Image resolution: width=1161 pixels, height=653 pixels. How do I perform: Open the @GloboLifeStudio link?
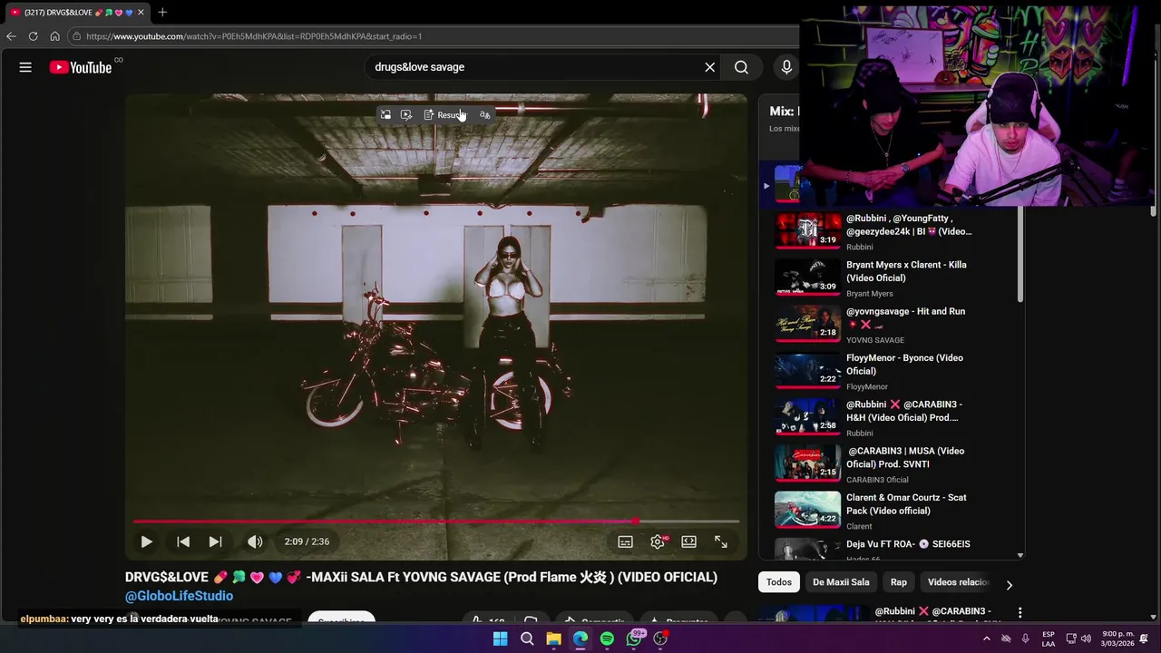coord(179,596)
